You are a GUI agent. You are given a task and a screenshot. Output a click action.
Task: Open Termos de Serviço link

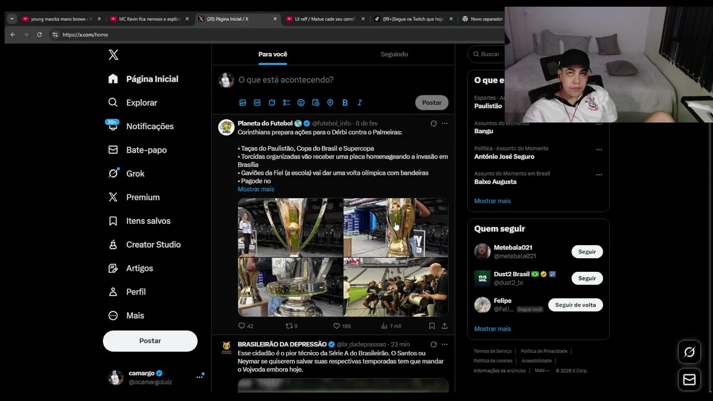(x=492, y=351)
